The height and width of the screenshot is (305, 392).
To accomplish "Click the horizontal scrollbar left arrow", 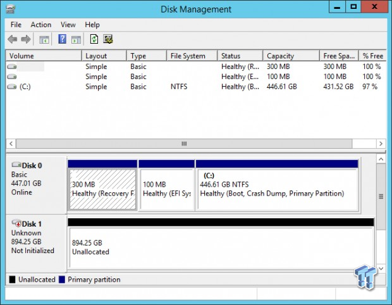I will (11, 144).
